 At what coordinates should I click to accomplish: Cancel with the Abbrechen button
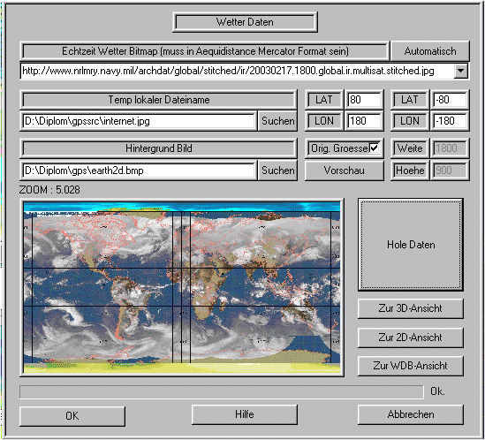pyautogui.click(x=411, y=414)
